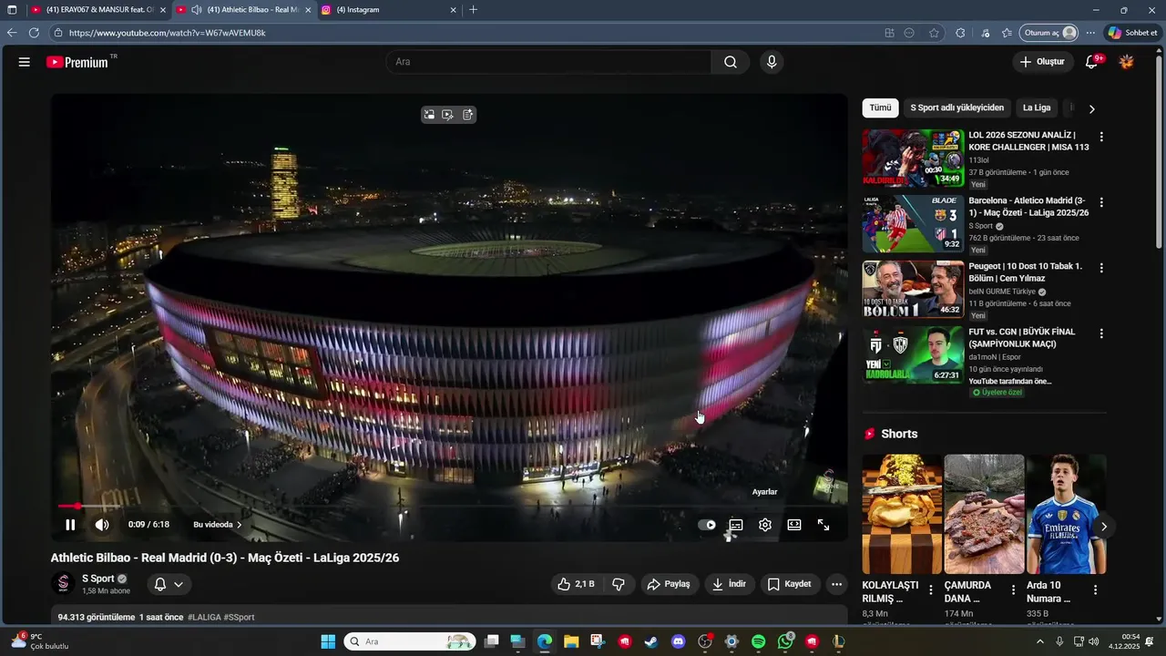
Task: Switch to the Instagram browser tab
Action: click(x=387, y=10)
